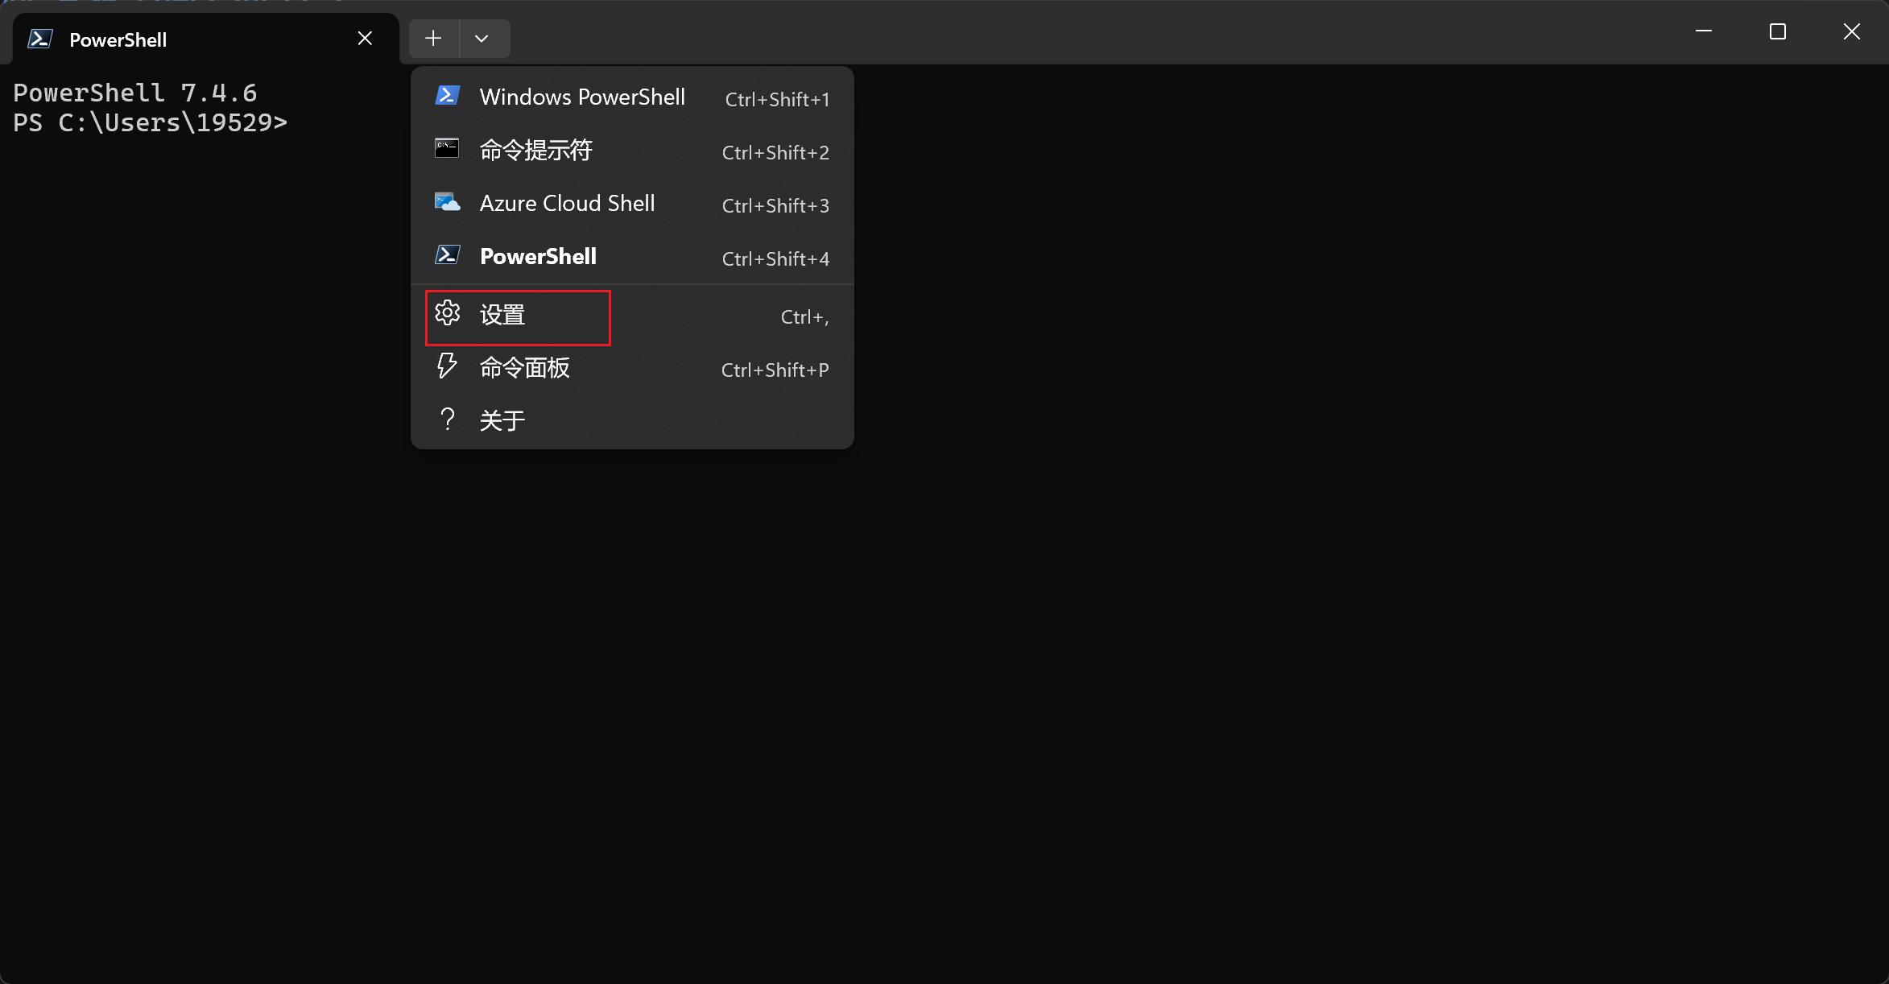Open 设置 from the dropdown menu

pos(632,315)
